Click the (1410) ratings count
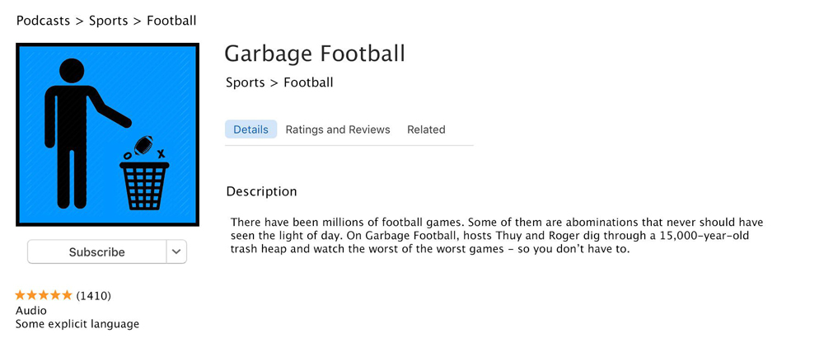Image resolution: width=824 pixels, height=343 pixels. 94,296
